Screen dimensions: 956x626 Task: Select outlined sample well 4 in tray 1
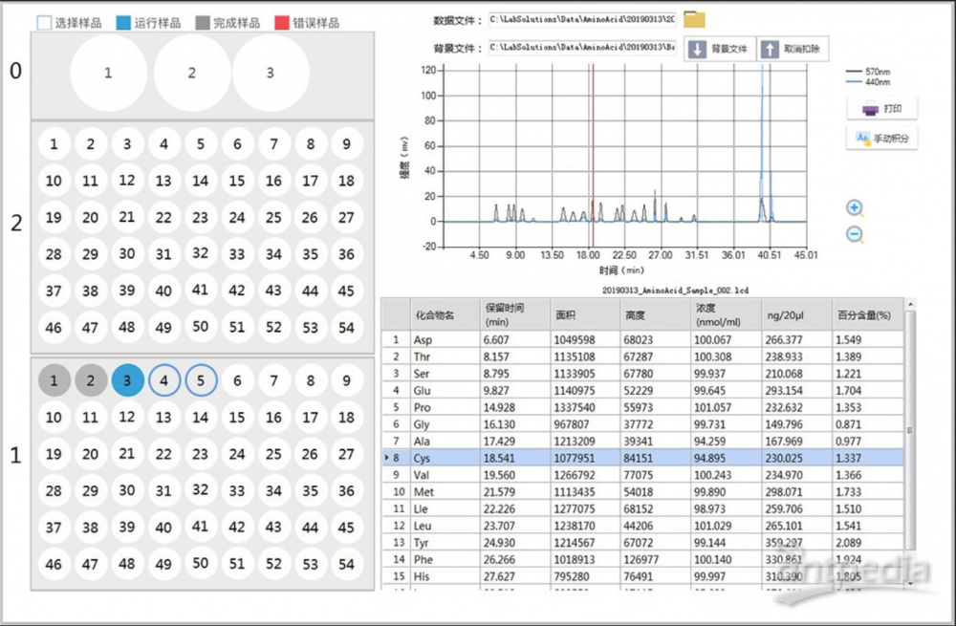pos(163,380)
